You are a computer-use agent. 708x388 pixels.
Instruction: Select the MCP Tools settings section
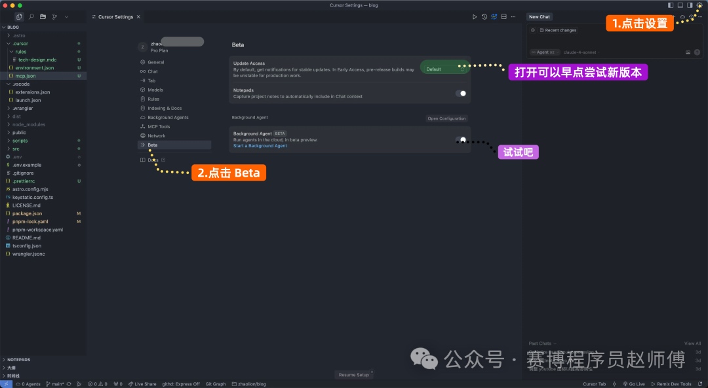[174, 127]
